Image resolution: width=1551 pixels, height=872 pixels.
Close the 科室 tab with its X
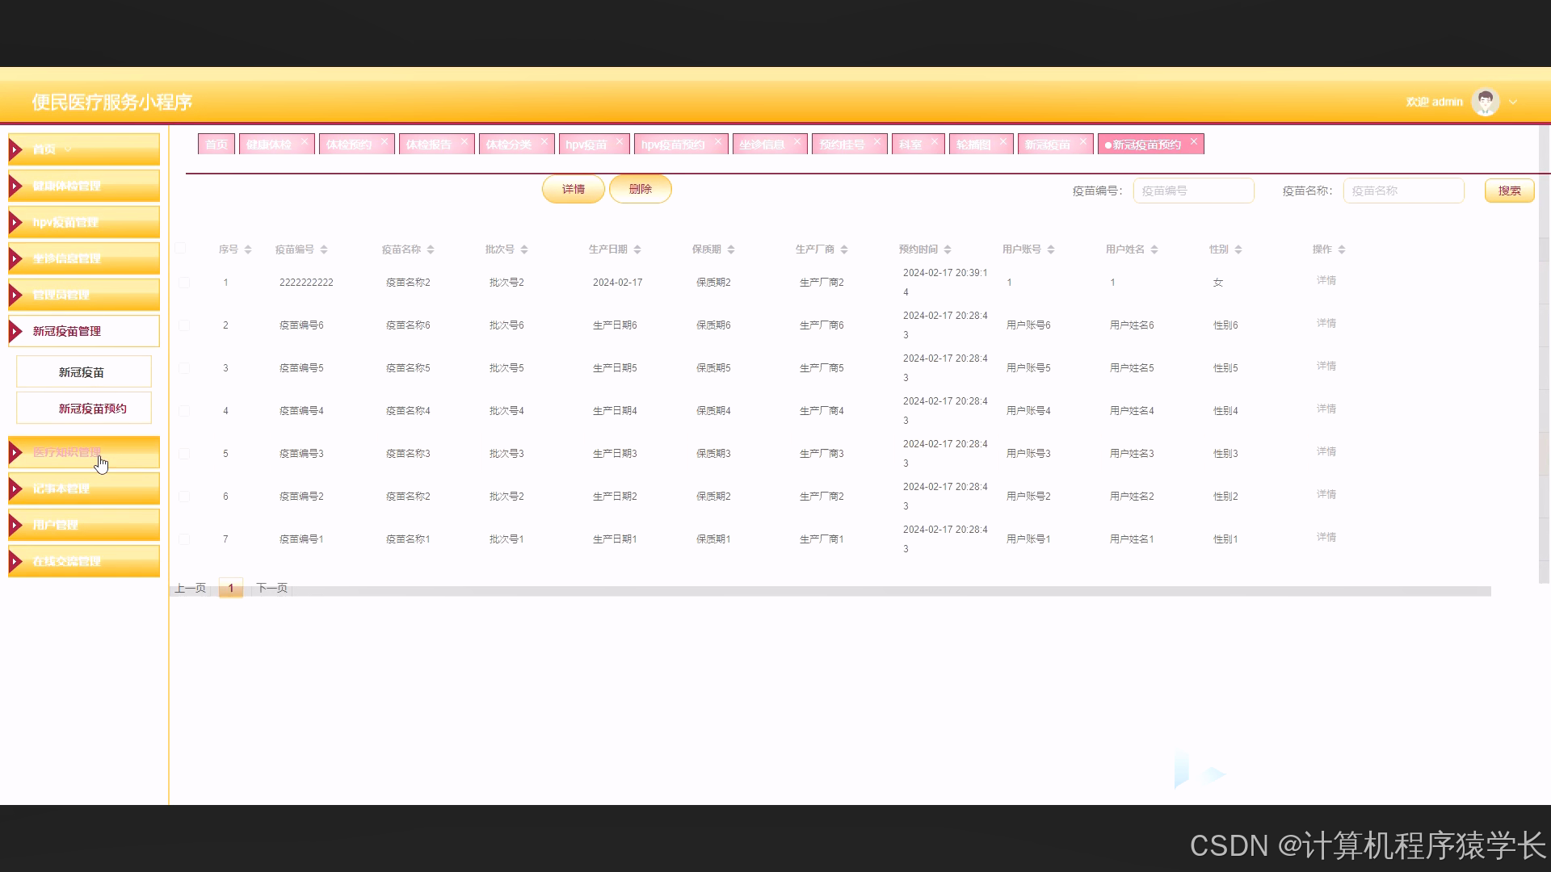point(934,141)
